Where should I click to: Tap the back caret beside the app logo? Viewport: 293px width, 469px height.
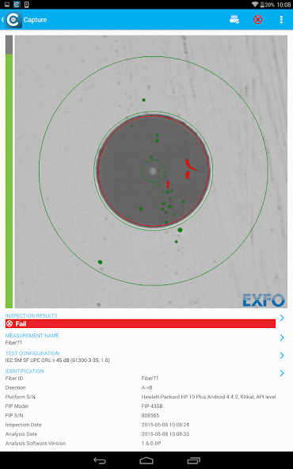[2, 20]
